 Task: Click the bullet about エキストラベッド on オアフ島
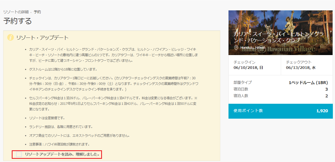click(x=80, y=135)
